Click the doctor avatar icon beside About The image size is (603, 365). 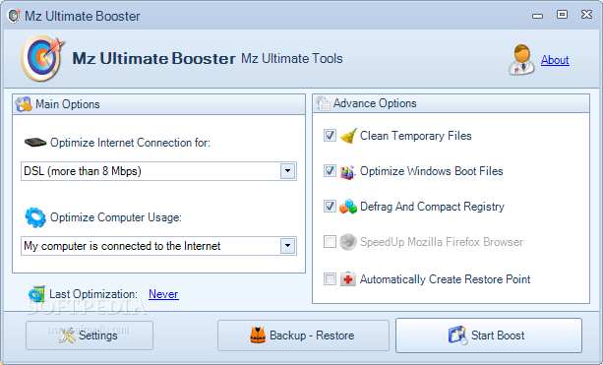coord(521,60)
